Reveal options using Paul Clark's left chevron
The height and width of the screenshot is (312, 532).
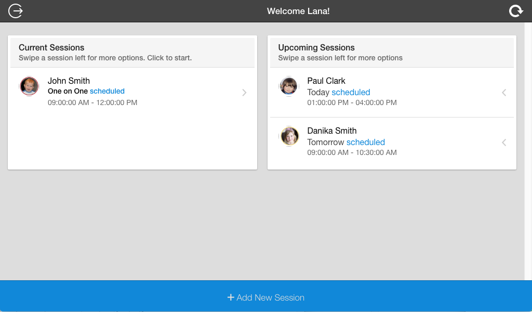click(x=503, y=93)
